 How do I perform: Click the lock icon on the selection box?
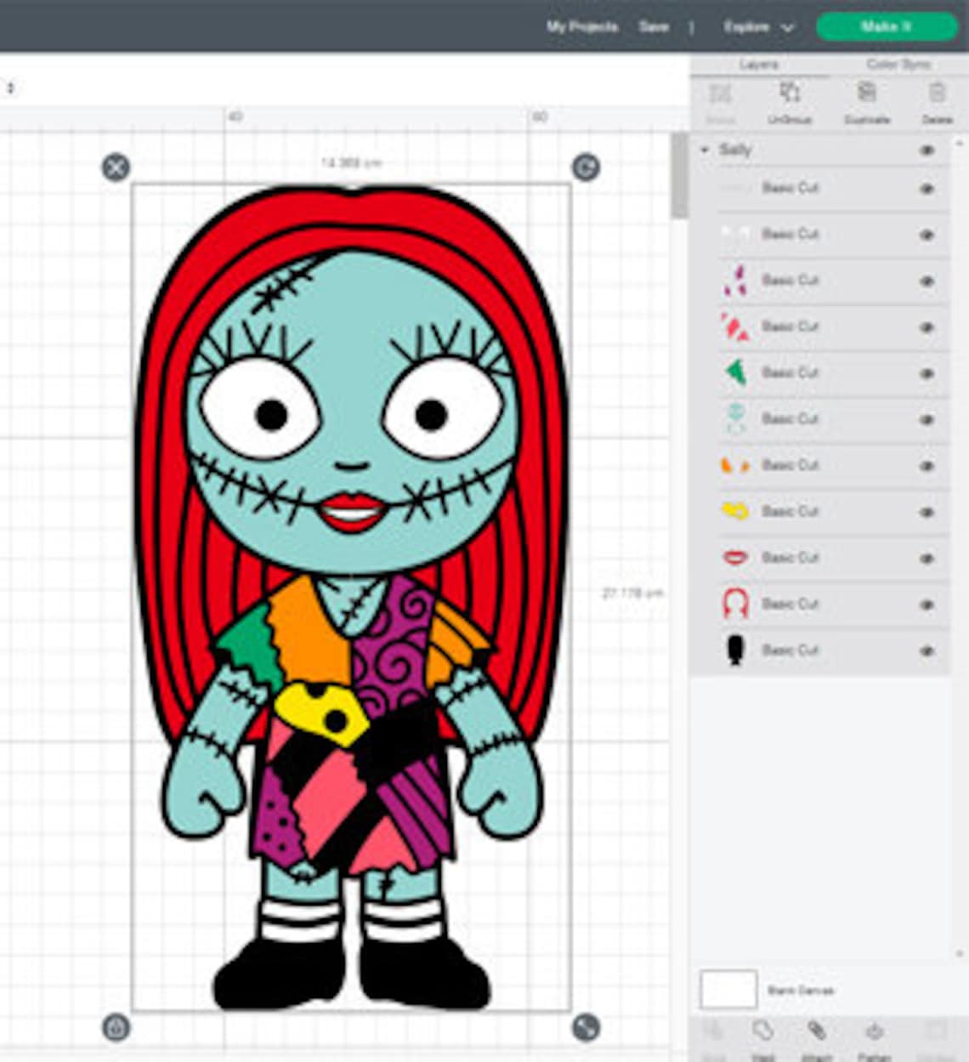(x=116, y=1027)
